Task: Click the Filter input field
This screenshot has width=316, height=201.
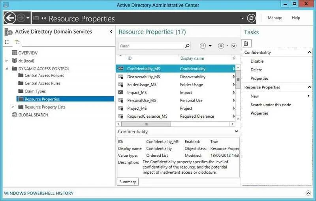Action: [151, 46]
